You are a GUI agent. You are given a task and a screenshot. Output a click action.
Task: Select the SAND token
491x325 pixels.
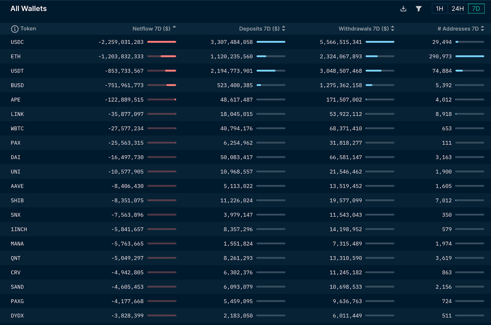(17, 287)
